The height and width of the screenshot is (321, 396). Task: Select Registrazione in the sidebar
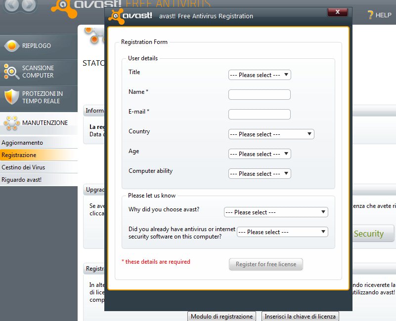pos(39,155)
